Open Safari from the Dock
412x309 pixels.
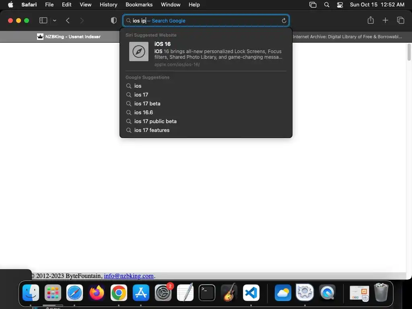coord(74,293)
